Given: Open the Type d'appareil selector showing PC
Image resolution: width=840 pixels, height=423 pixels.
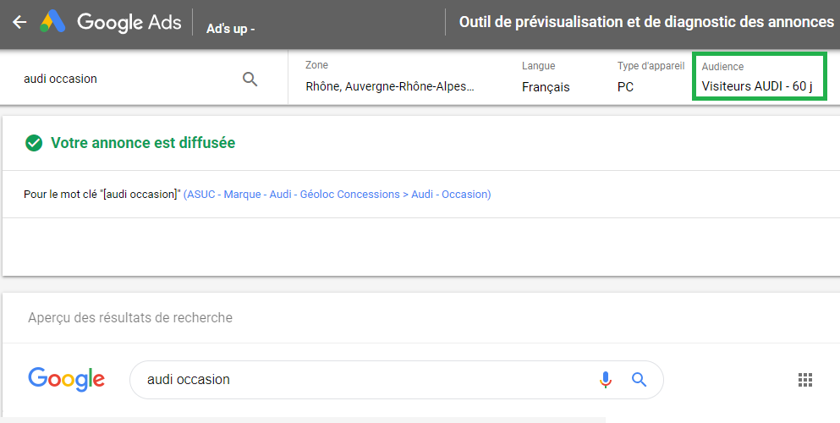Looking at the screenshot, I should pos(626,86).
